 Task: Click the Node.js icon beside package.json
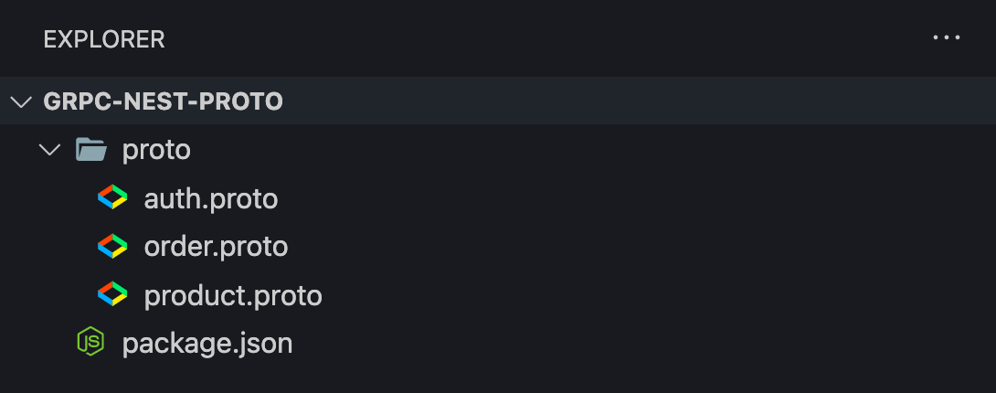[90, 342]
